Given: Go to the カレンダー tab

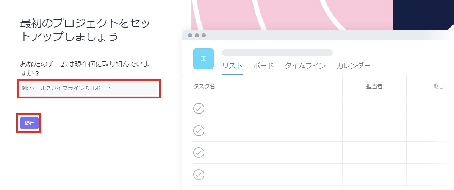Looking at the screenshot, I should click(x=353, y=66).
